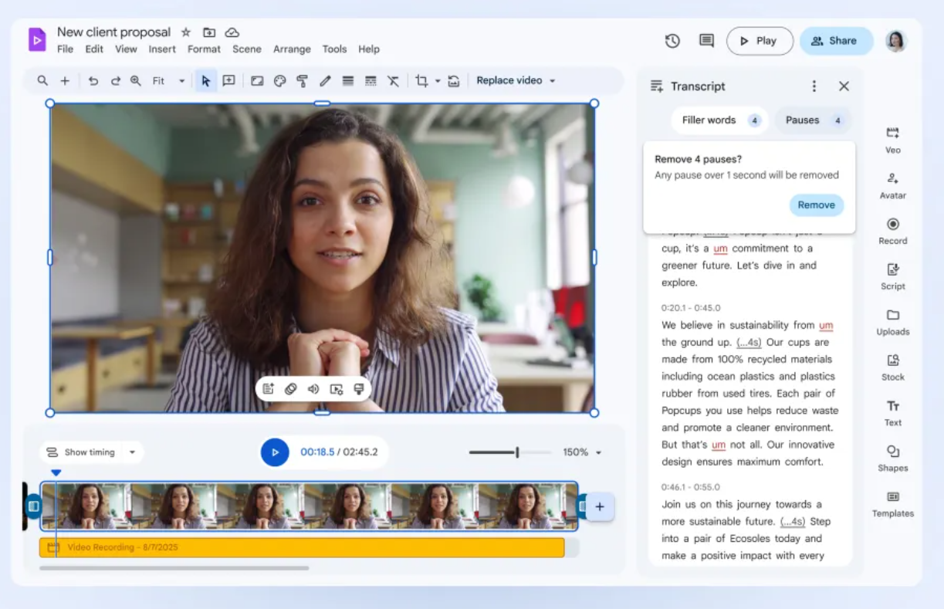The width and height of the screenshot is (944, 609).
Task: Click the Remove button for pauses
Action: [817, 205]
